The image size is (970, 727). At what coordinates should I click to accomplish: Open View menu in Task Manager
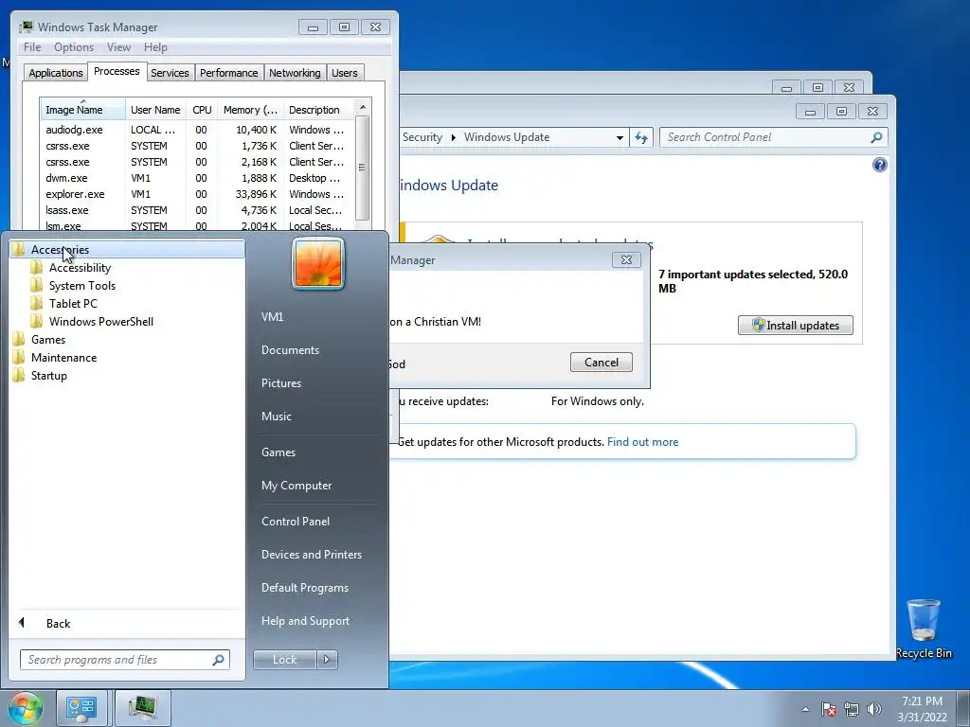118,47
